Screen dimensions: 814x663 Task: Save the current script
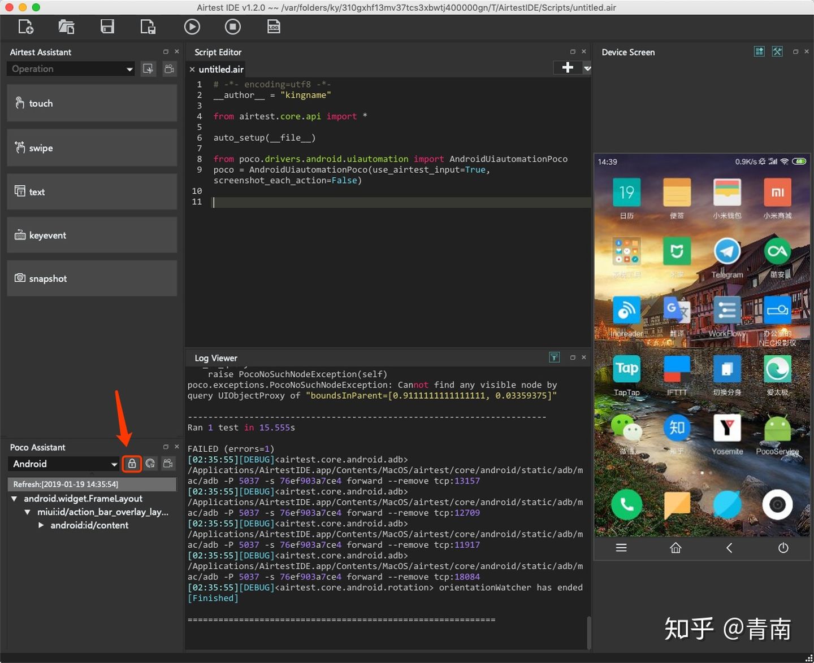(x=107, y=27)
